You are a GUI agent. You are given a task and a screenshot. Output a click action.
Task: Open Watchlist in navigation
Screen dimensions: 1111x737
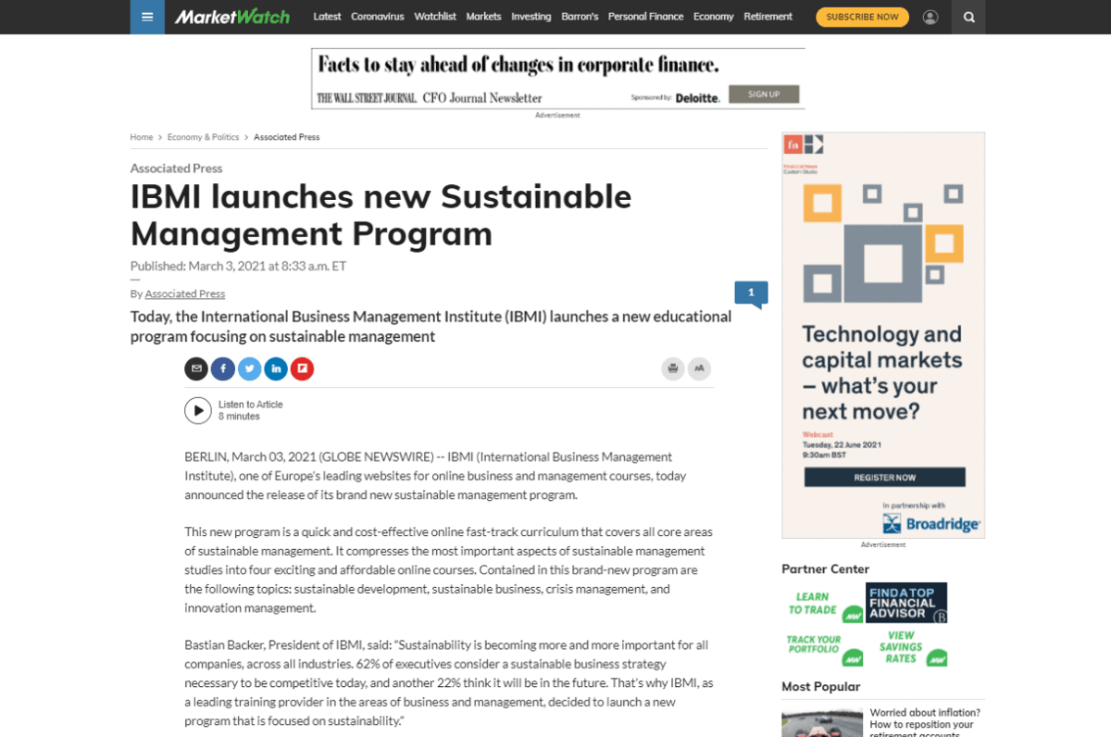435,17
